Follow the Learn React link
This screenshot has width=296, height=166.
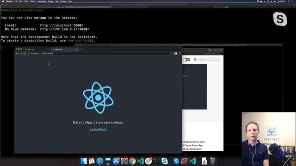click(x=98, y=129)
